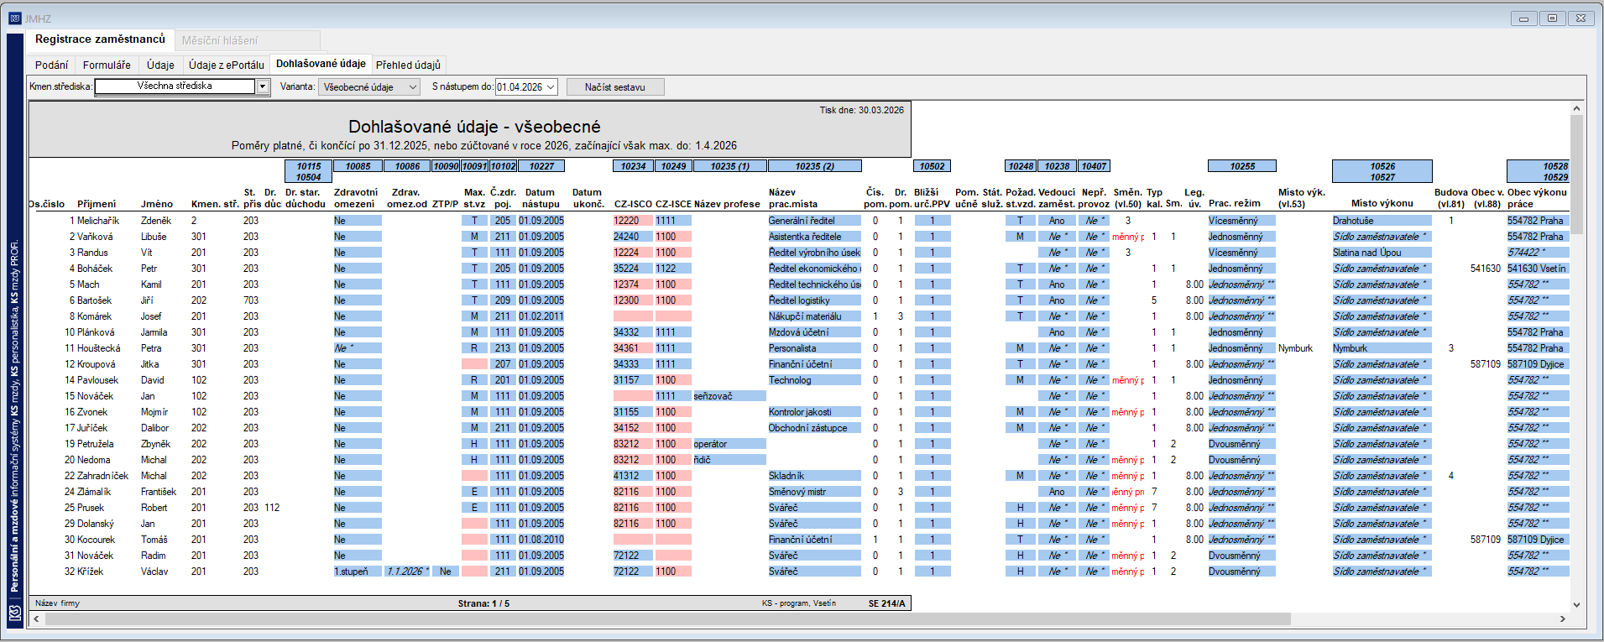1604x642 pixels.
Task: Expand the Varianta Všeobecné údaje combo box
Action: 369,87
